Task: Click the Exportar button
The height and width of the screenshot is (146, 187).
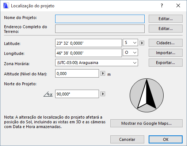Action: 165,63
